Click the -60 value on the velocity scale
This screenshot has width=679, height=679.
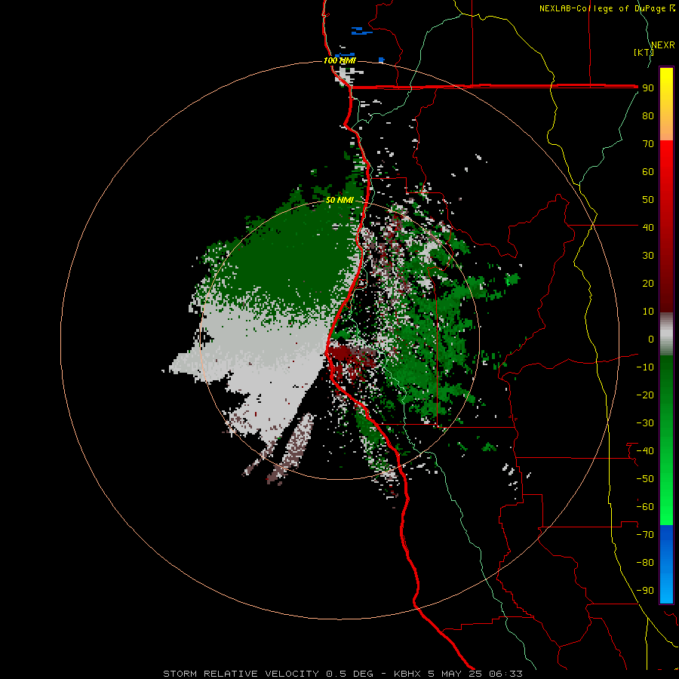point(645,507)
